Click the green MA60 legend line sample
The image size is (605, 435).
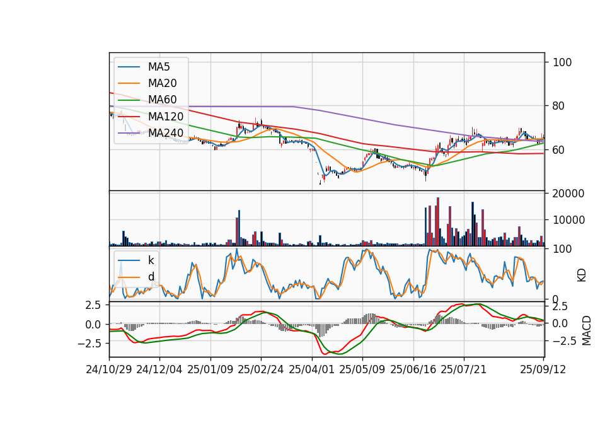click(129, 100)
